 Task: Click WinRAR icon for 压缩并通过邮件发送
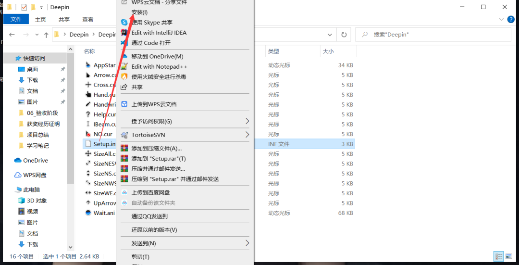[x=124, y=169]
